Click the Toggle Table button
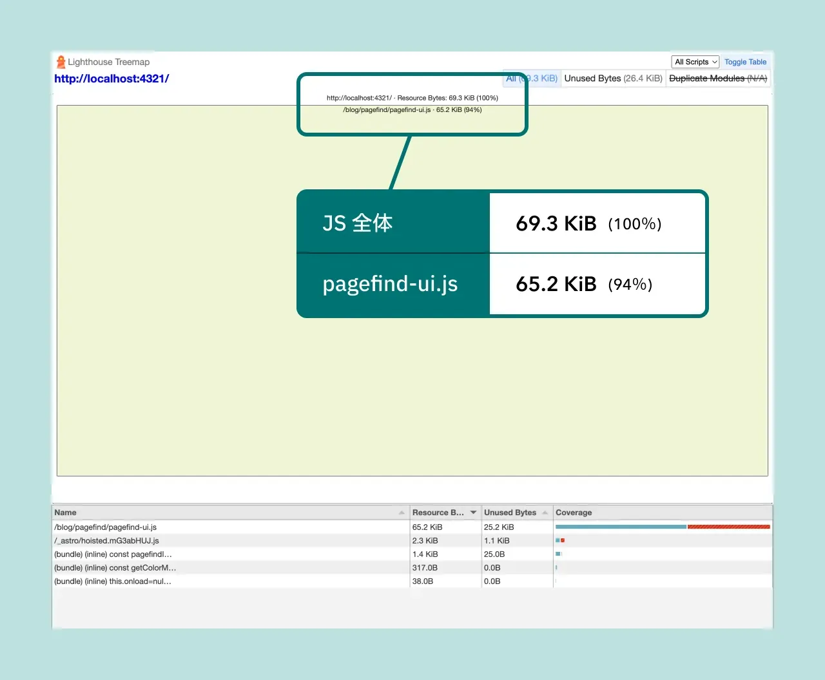The width and height of the screenshot is (825, 680). (x=745, y=62)
